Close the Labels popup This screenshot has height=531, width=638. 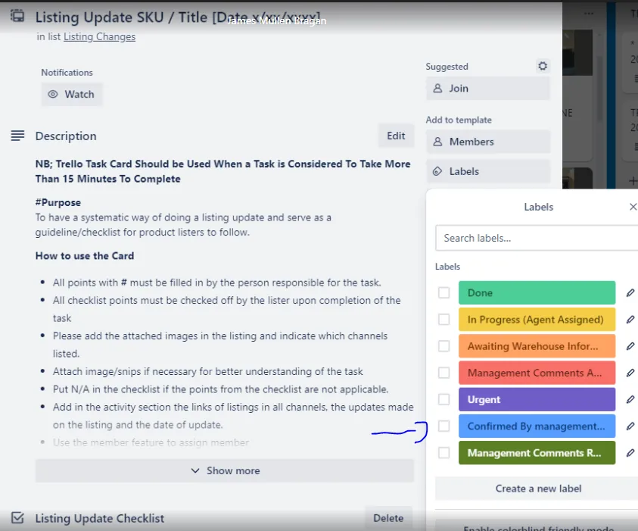[x=633, y=207]
